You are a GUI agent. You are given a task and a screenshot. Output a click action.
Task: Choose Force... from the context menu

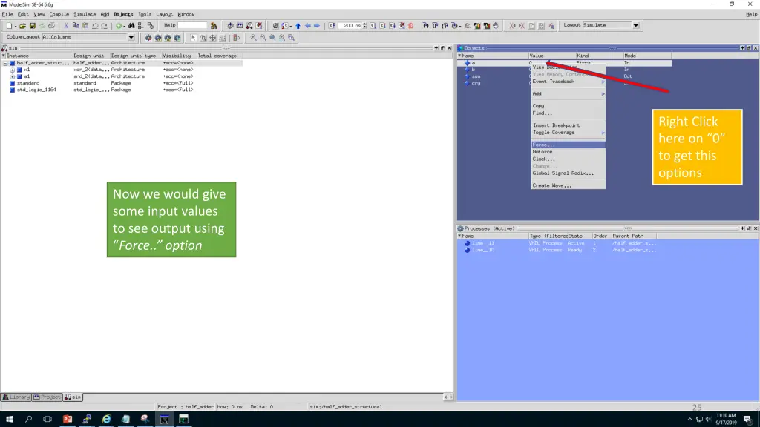point(568,145)
